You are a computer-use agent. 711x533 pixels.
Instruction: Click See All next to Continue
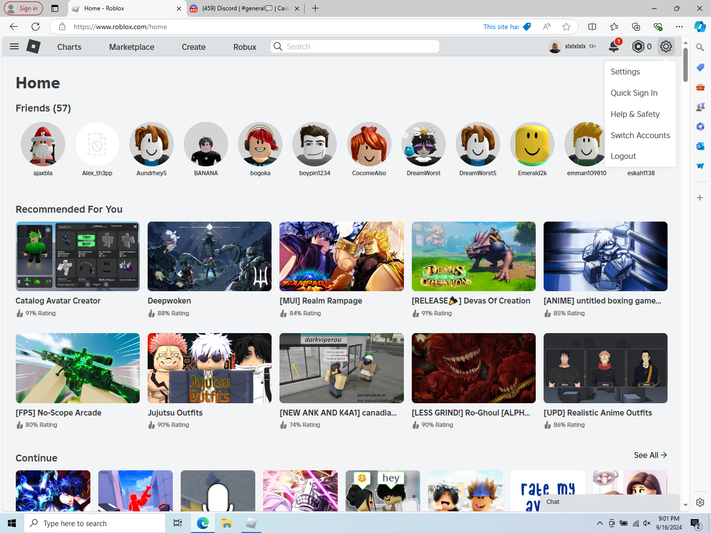650,455
